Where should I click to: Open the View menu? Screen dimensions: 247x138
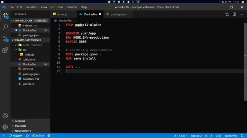44,7
